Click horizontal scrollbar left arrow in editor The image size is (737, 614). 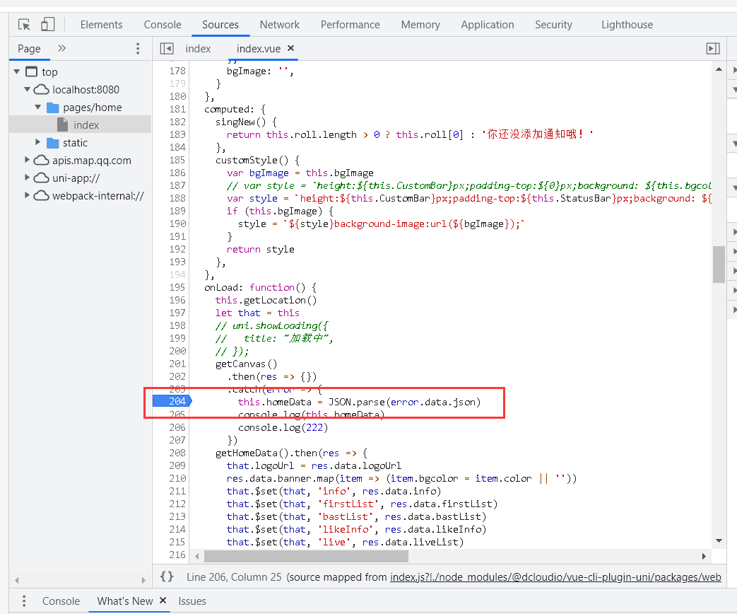click(197, 556)
